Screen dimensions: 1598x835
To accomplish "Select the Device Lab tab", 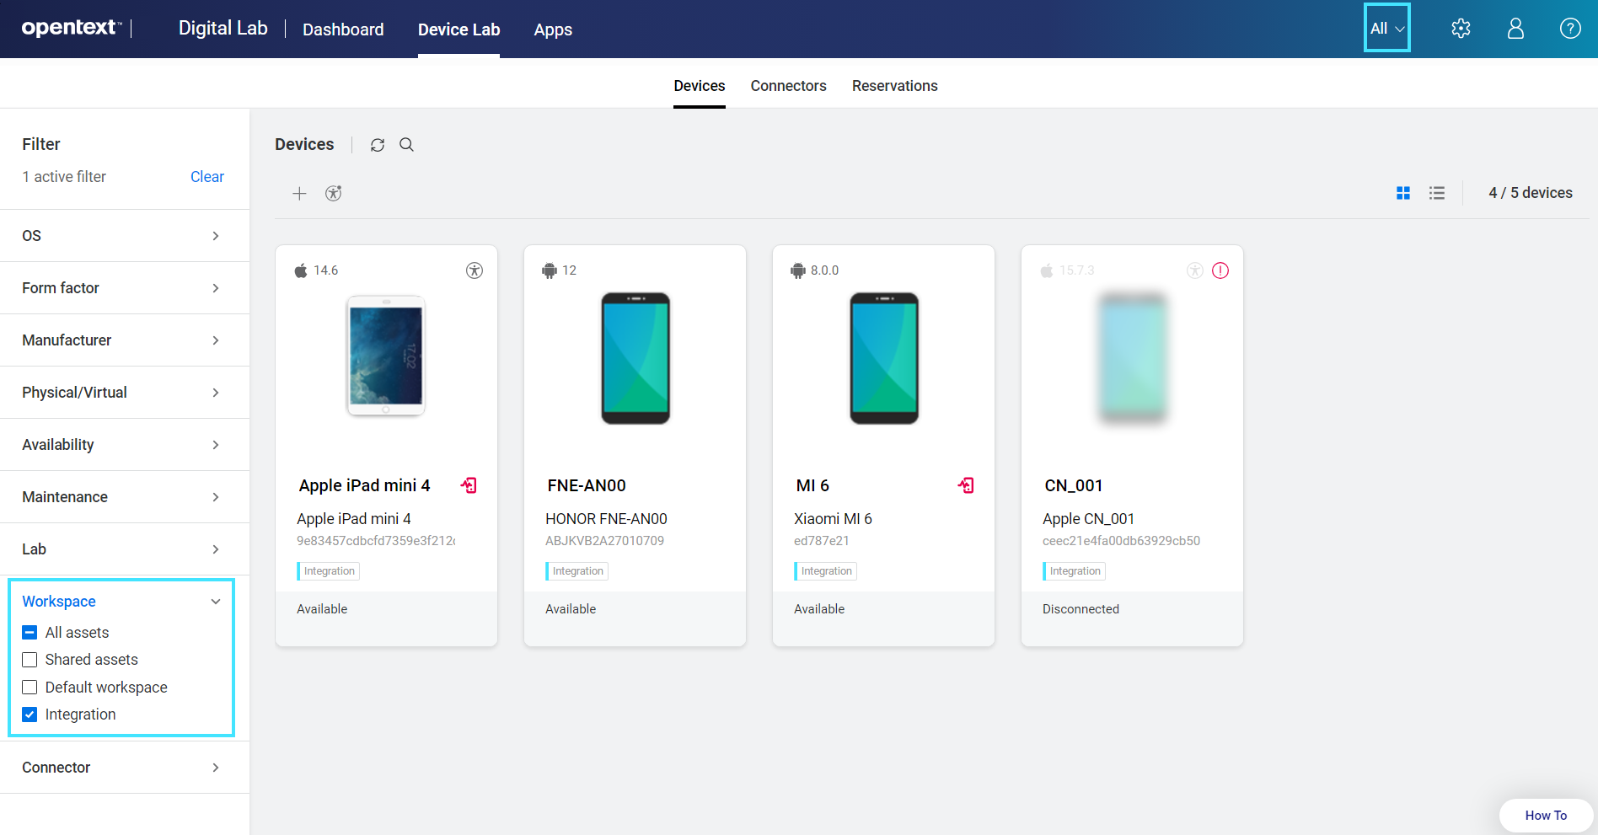I will [458, 29].
